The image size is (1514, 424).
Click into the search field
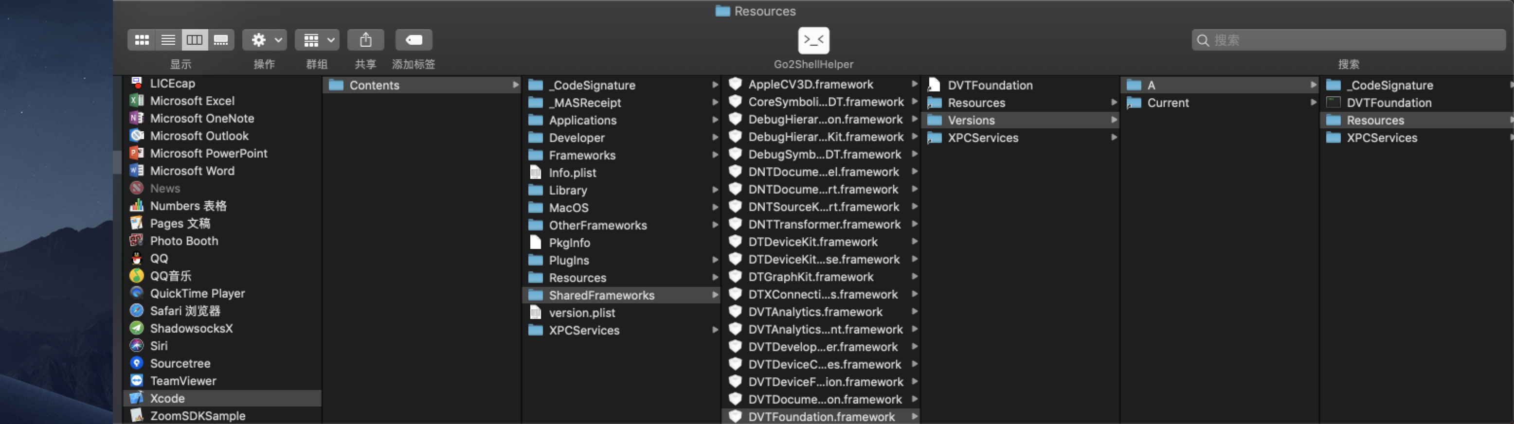tap(1349, 40)
